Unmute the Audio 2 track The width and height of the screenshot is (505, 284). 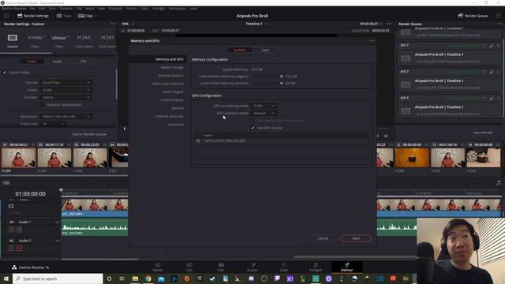click(x=19, y=248)
